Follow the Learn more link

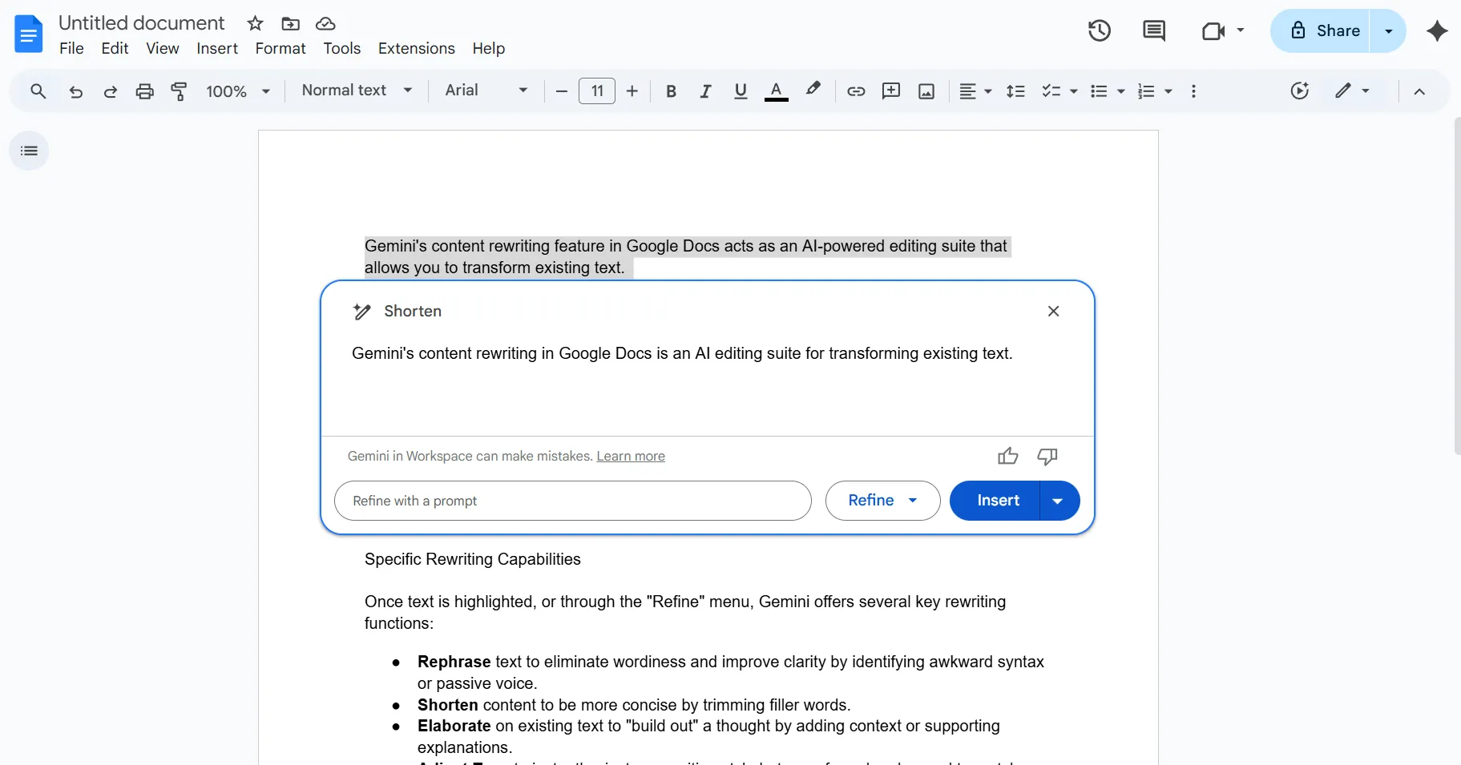click(x=631, y=456)
